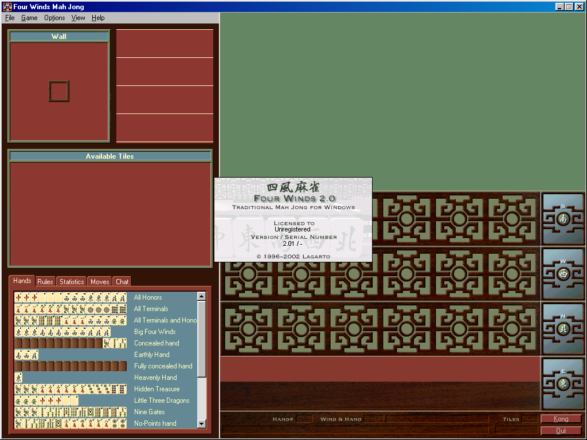Click the Fully concealed hand tile thumbnails
Screen dimensions: 587x440
coord(71,366)
